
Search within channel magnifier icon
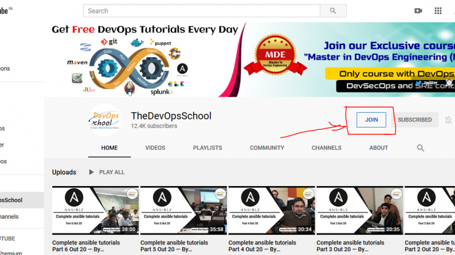coord(421,148)
